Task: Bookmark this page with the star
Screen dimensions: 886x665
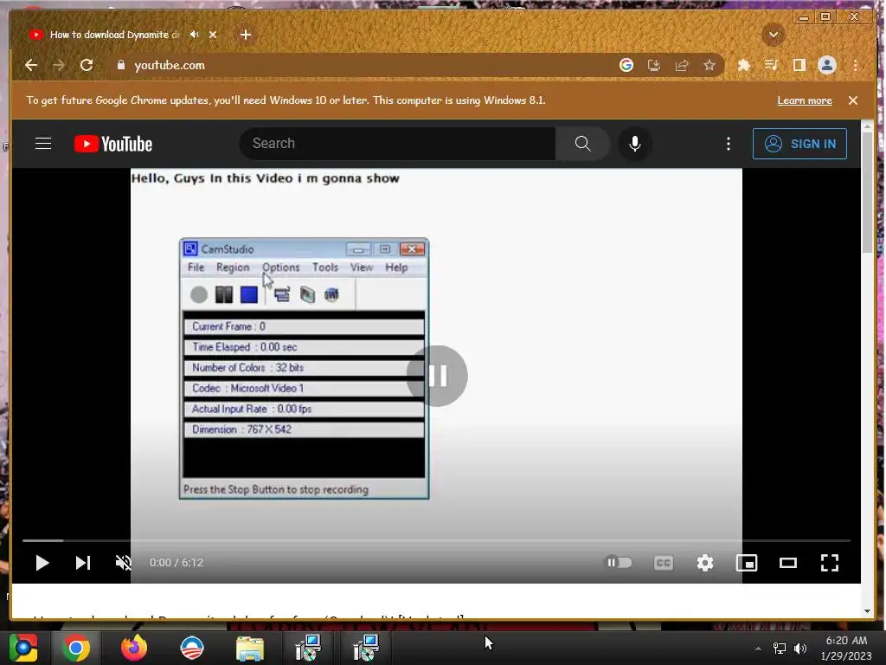Action: coord(709,65)
